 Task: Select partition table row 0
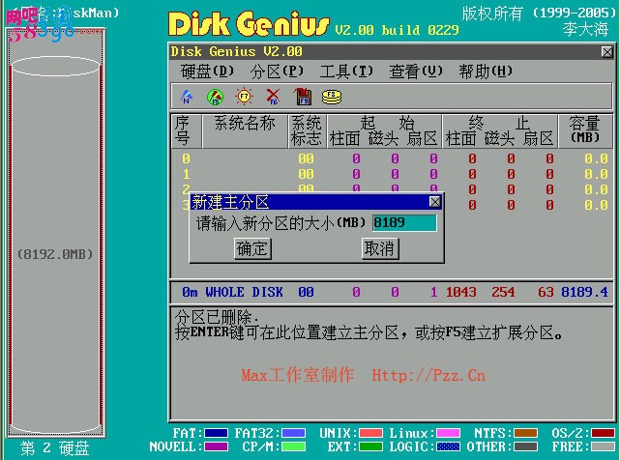click(392, 158)
